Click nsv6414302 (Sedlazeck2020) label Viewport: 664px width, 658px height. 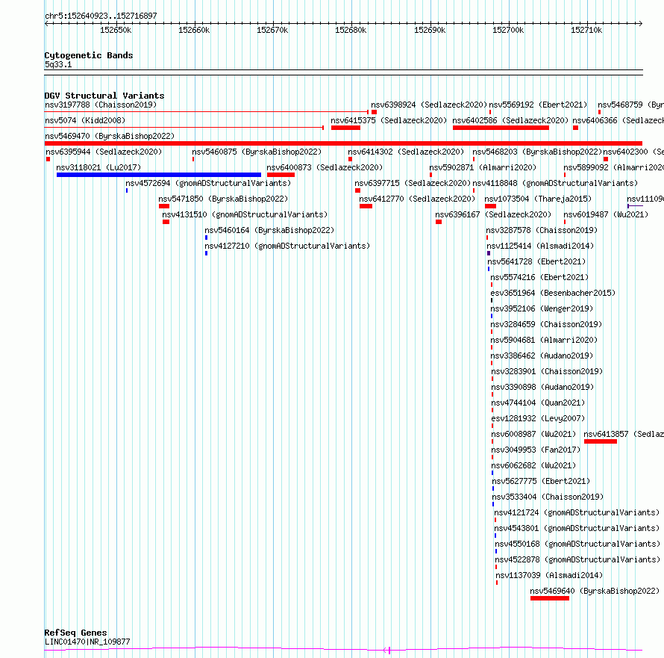[406, 152]
